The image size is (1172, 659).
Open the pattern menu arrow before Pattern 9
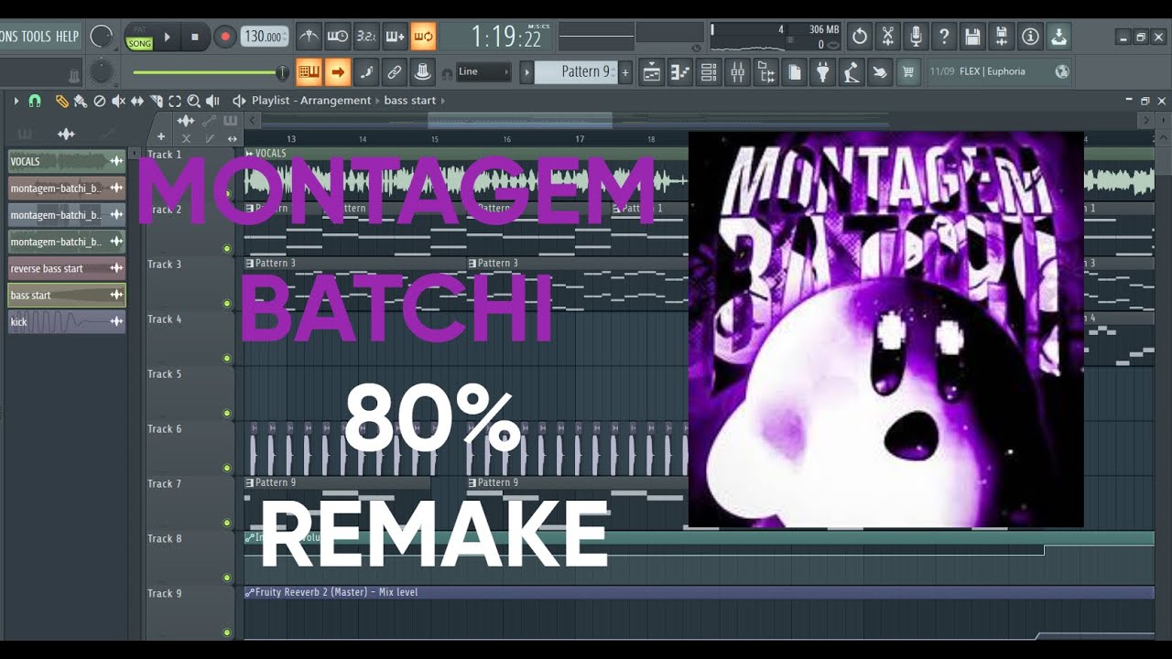(526, 71)
